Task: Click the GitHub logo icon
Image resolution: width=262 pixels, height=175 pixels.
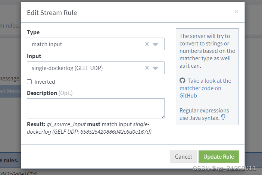Action: click(182, 80)
